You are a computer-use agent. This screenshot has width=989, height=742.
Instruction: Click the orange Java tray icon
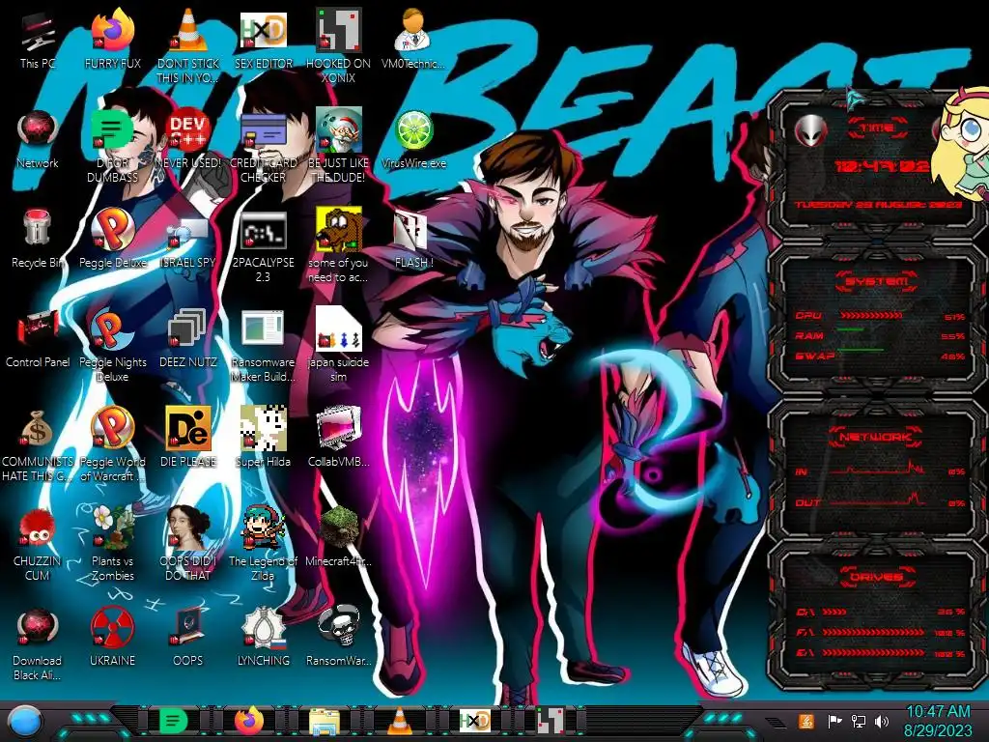(x=805, y=721)
